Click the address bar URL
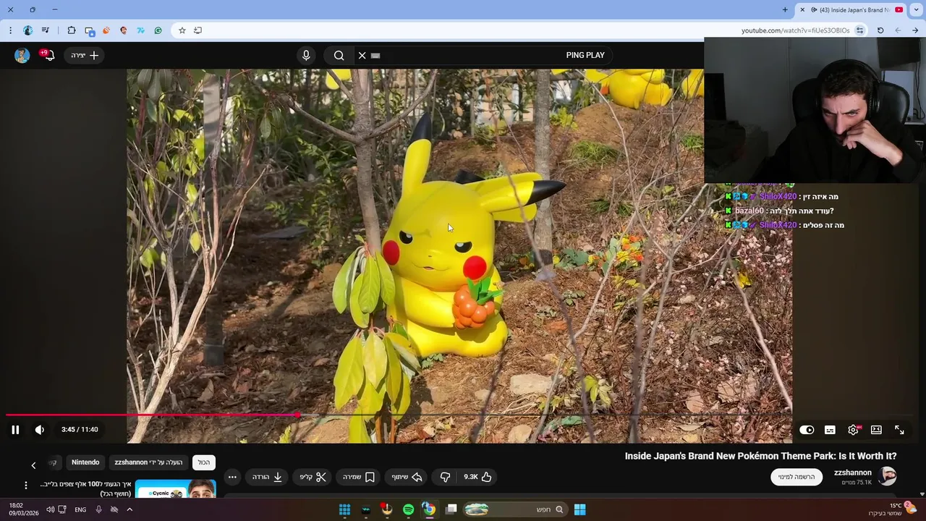 click(795, 30)
